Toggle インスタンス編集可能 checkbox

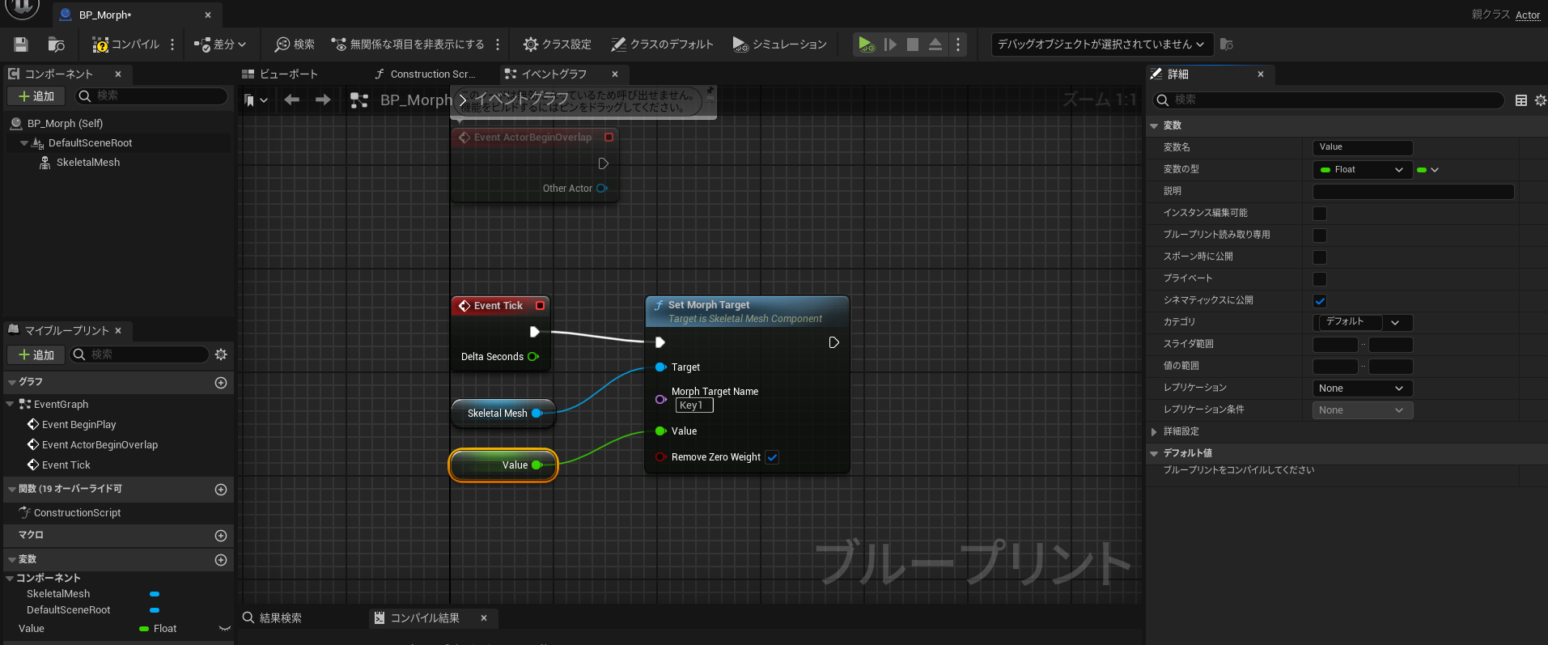point(1320,214)
